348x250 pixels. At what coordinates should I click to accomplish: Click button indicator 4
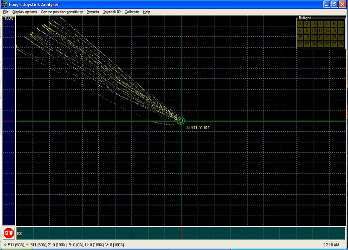[321, 24]
